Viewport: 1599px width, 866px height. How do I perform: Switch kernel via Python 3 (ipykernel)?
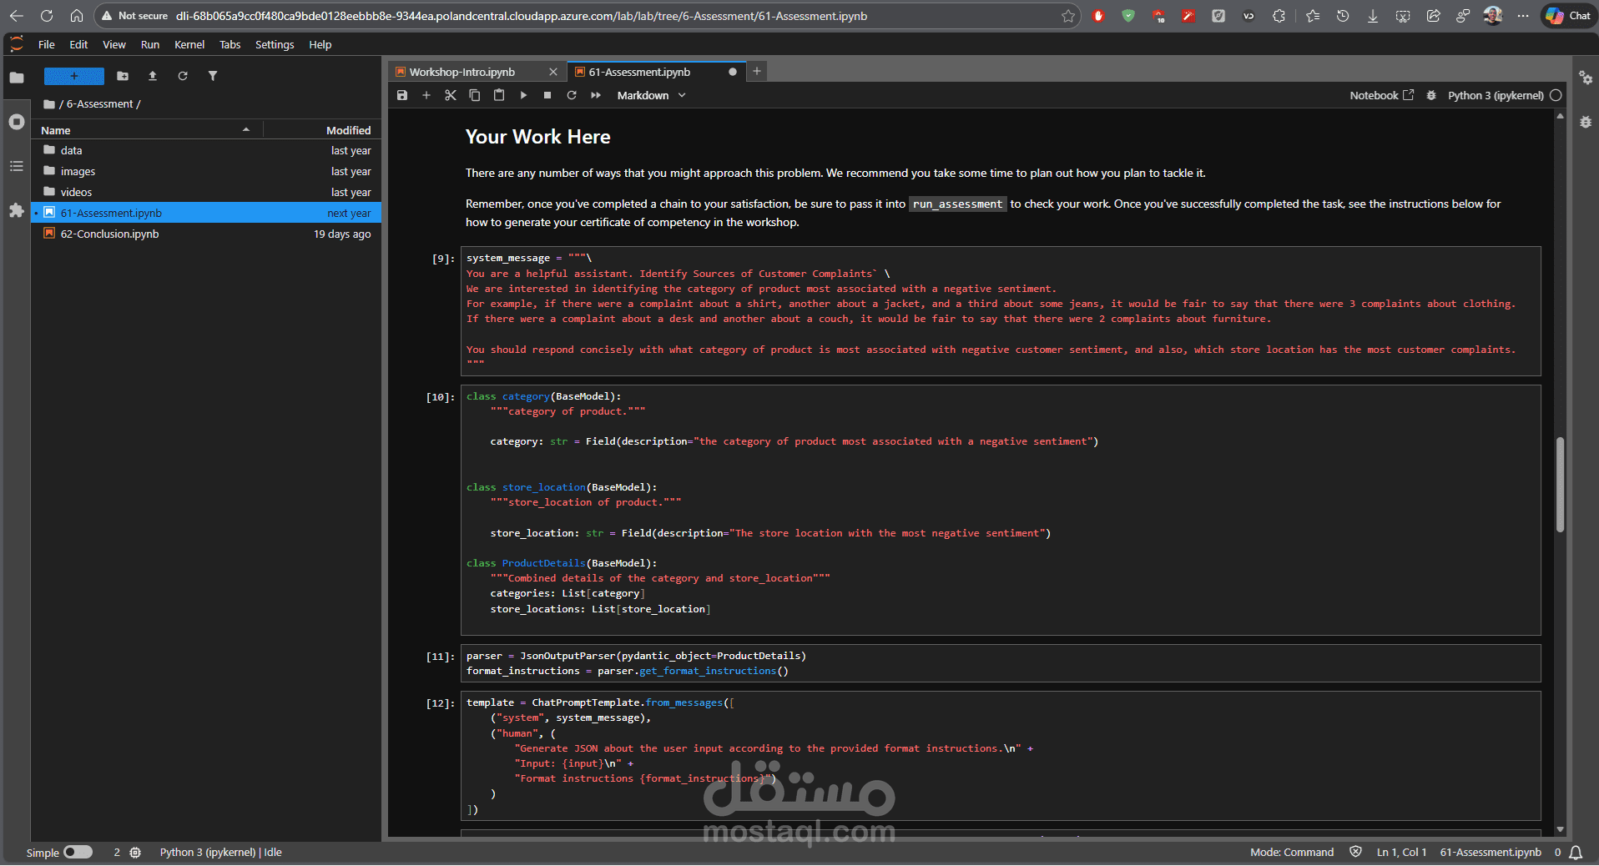1496,95
